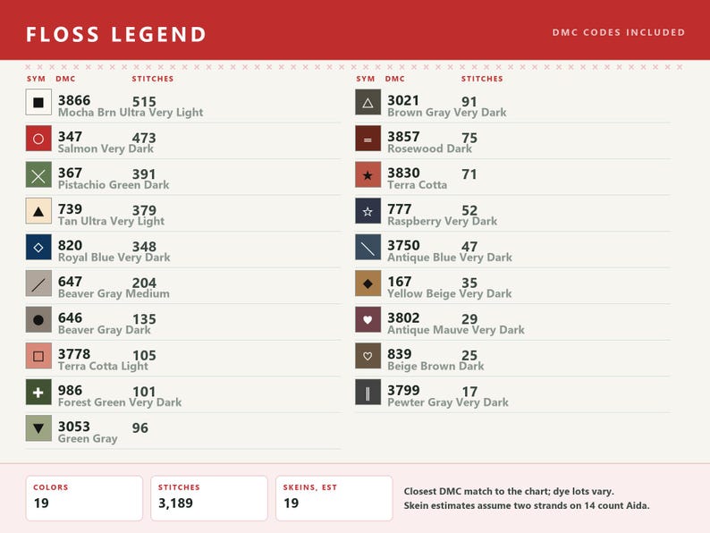Pick the green 367 cross symbol swatch
The width and height of the screenshot is (710, 533).
(38, 174)
